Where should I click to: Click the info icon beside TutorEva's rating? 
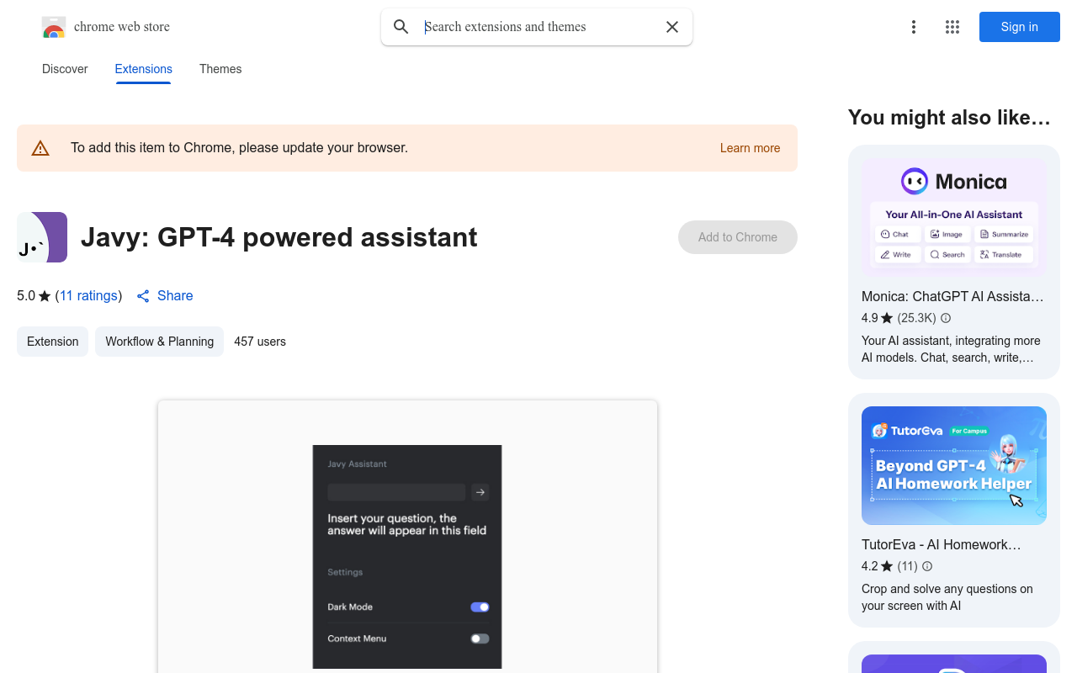(927, 566)
